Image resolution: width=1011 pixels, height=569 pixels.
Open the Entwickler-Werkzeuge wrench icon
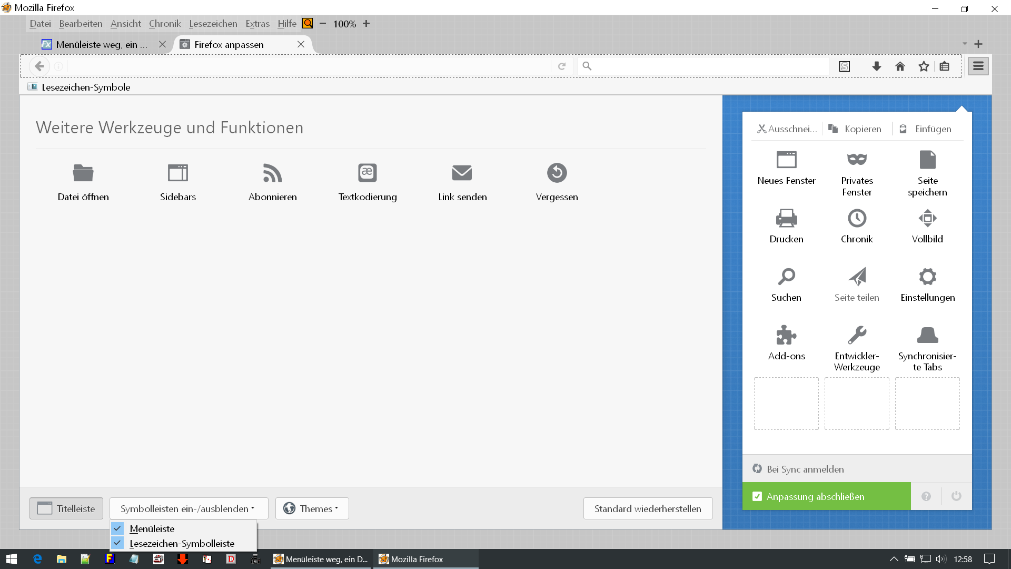[857, 335]
